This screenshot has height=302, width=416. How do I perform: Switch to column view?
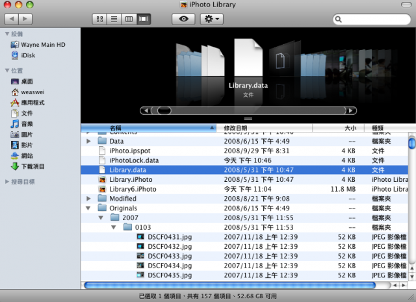tap(129, 19)
